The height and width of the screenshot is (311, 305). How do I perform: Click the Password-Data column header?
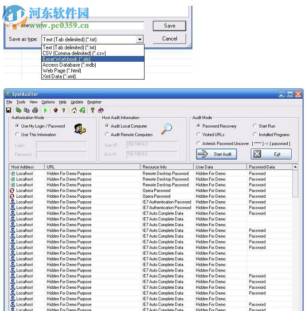(x=270, y=167)
